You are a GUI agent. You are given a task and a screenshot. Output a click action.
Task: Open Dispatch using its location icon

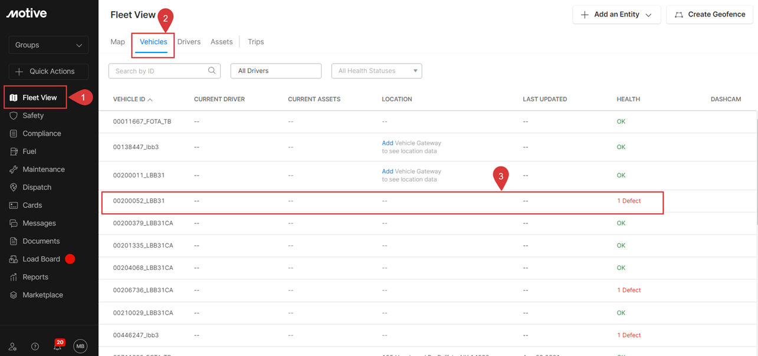(14, 187)
